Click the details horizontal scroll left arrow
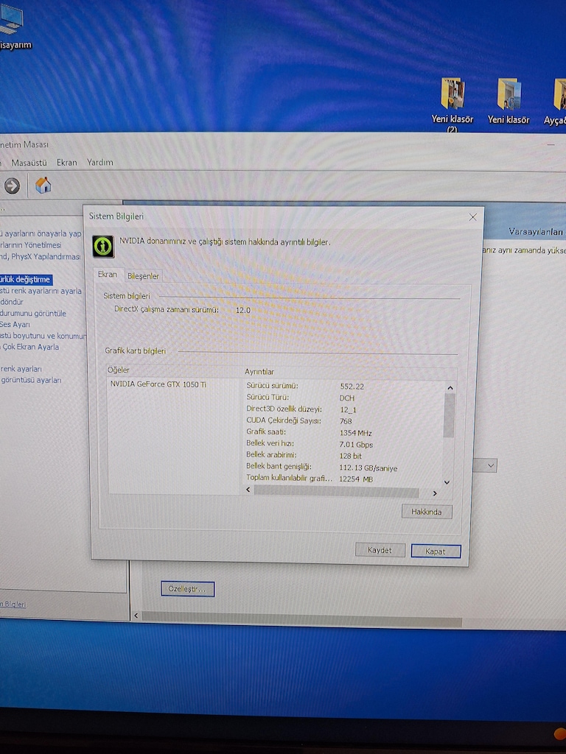Screen dimensions: 566x754 pyautogui.click(x=248, y=490)
